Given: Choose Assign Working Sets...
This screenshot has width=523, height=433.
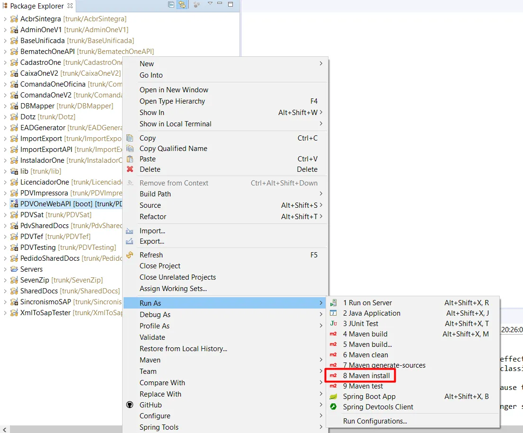Looking at the screenshot, I should [225, 289].
